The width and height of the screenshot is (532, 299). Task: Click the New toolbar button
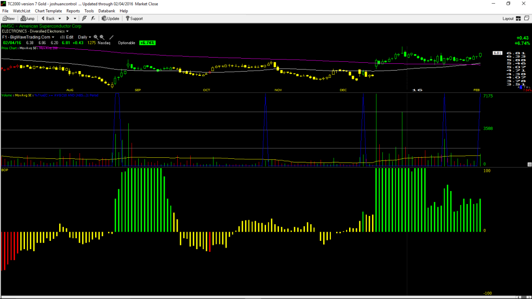tap(9, 19)
